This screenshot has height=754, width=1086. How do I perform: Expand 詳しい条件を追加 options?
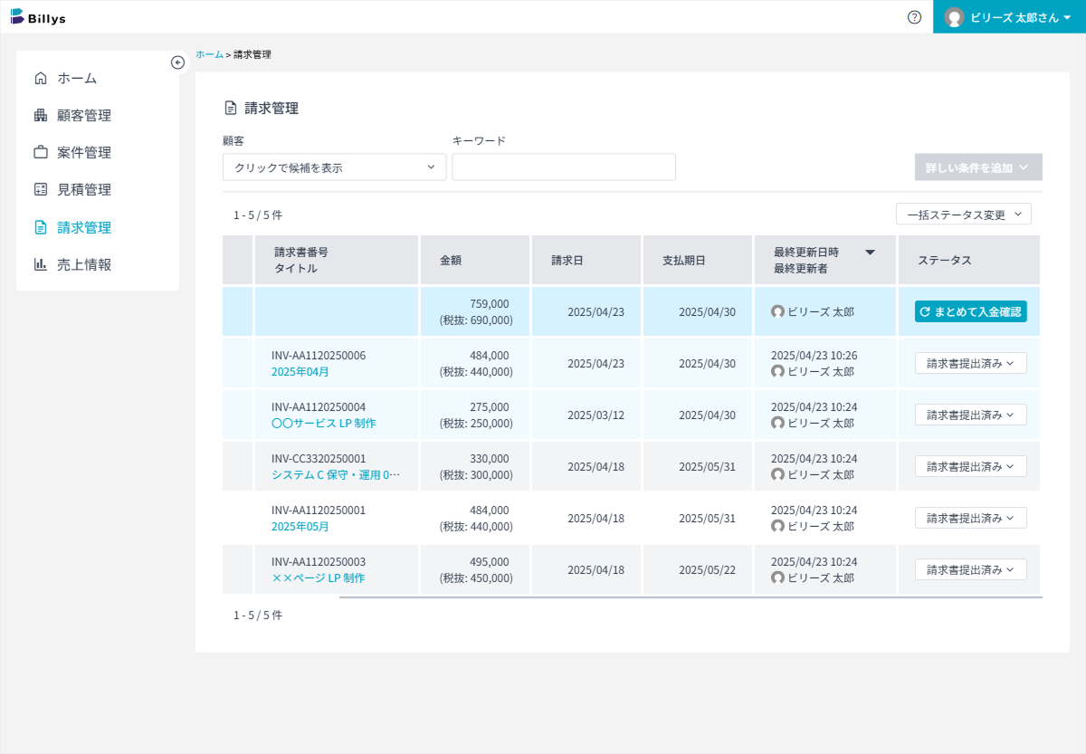[978, 167]
